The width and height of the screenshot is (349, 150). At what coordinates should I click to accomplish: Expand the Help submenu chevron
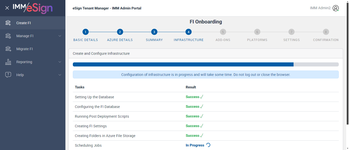pos(60,75)
